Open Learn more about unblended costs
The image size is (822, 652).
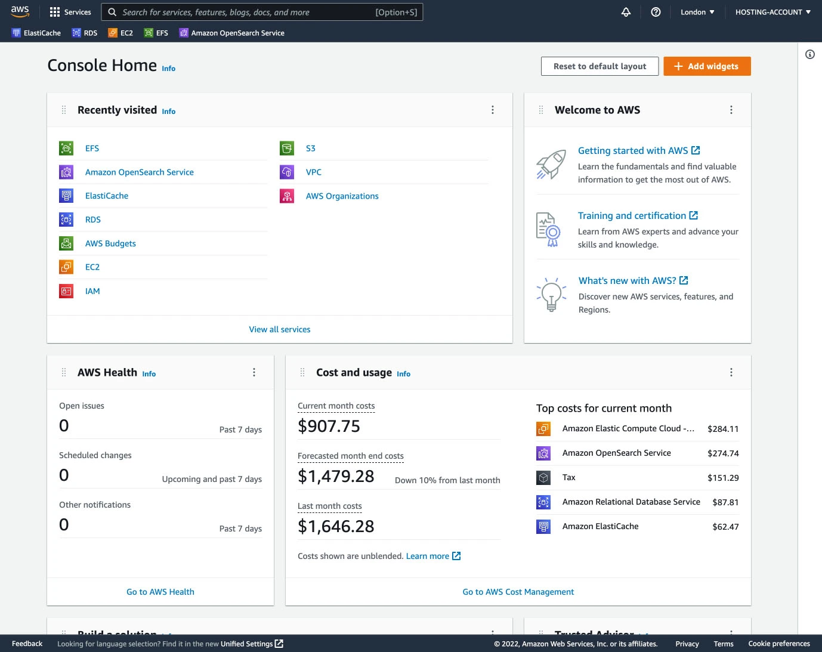pyautogui.click(x=433, y=556)
